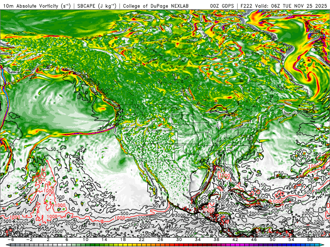Screen dimensions: 330x247
Task: Click the '−6' color bar label
Action: (x=11, y=240)
